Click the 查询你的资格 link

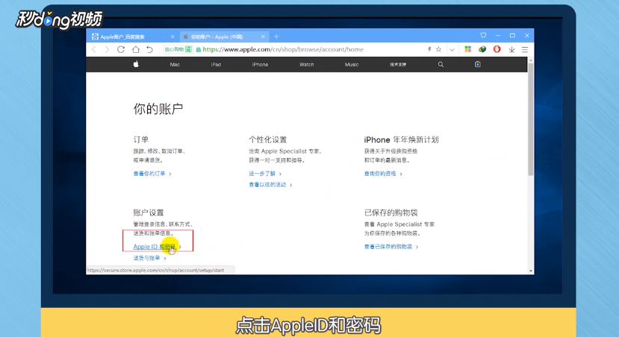click(383, 174)
